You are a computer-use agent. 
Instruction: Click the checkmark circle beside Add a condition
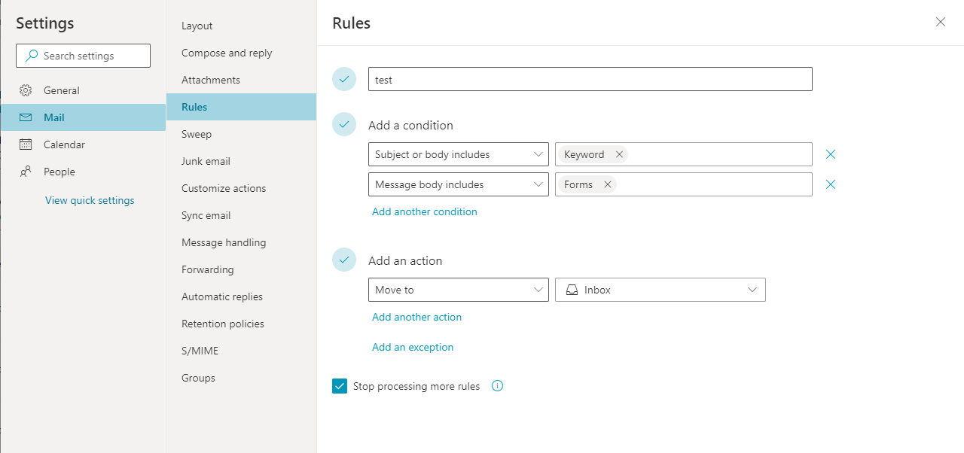pyautogui.click(x=344, y=124)
